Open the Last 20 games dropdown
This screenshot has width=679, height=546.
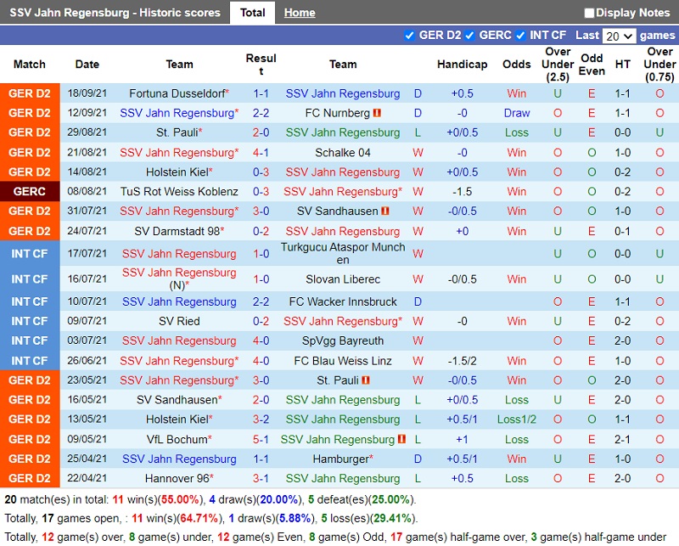tap(618, 36)
